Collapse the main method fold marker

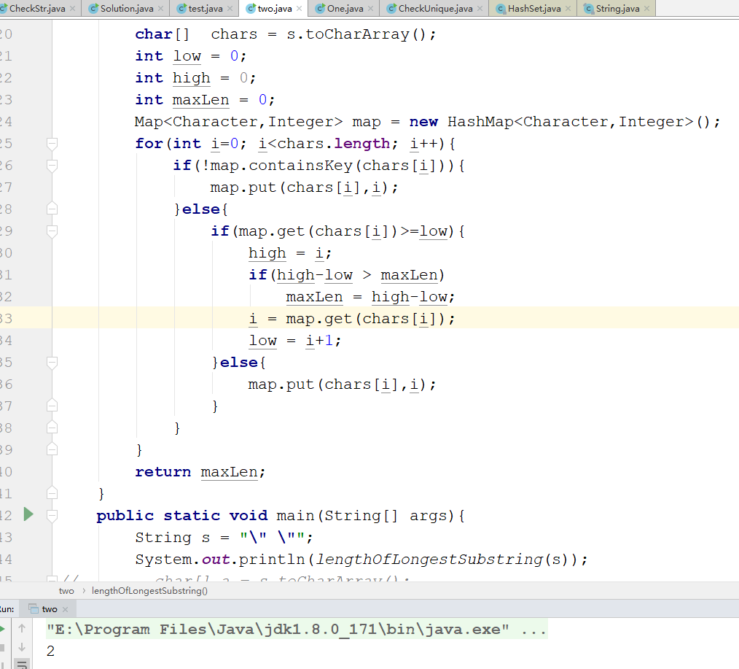point(52,515)
